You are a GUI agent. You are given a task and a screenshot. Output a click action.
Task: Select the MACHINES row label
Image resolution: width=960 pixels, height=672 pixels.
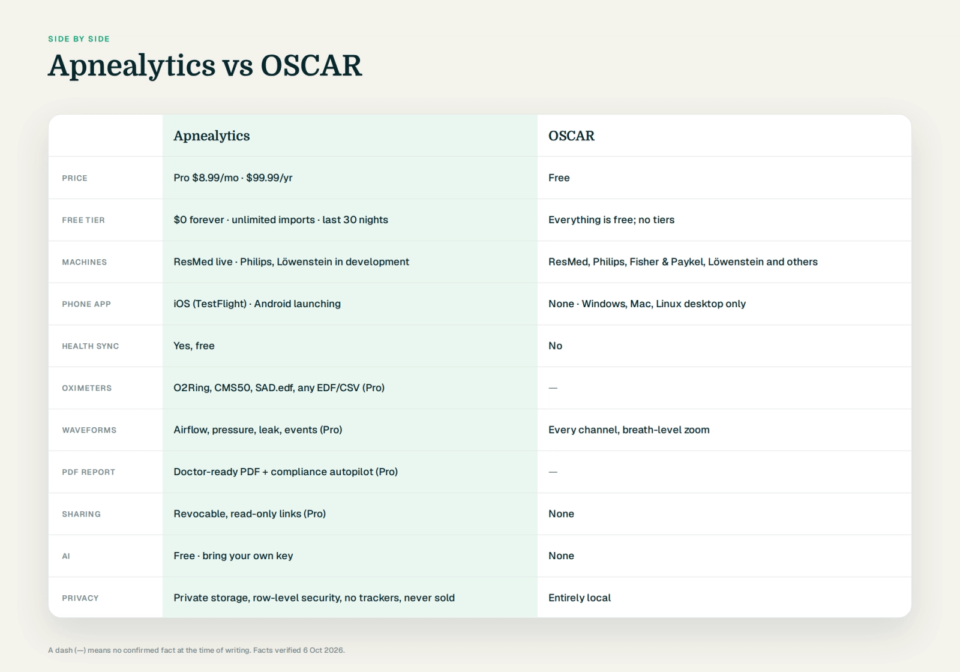click(85, 262)
